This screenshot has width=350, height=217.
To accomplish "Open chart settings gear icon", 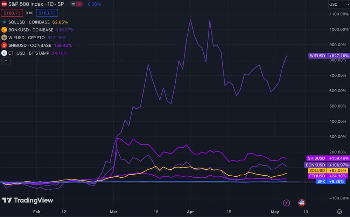I will click(339, 212).
